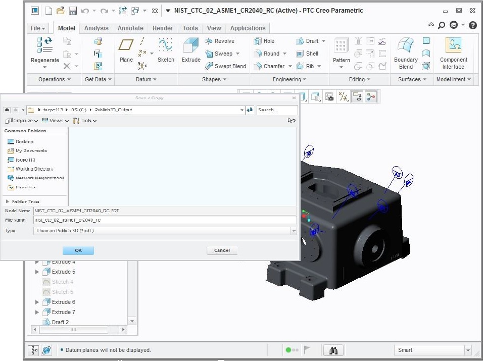
Task: Click OK in Save a Copy dialog
Action: point(78,250)
